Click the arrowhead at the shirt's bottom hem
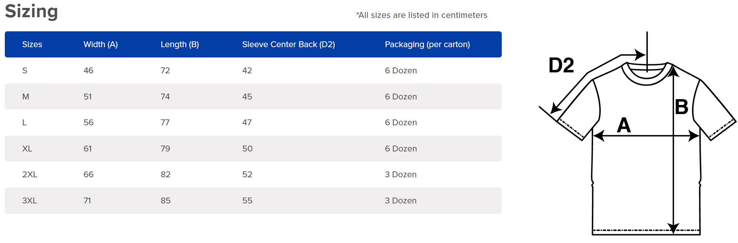738x243 pixels. 673,228
